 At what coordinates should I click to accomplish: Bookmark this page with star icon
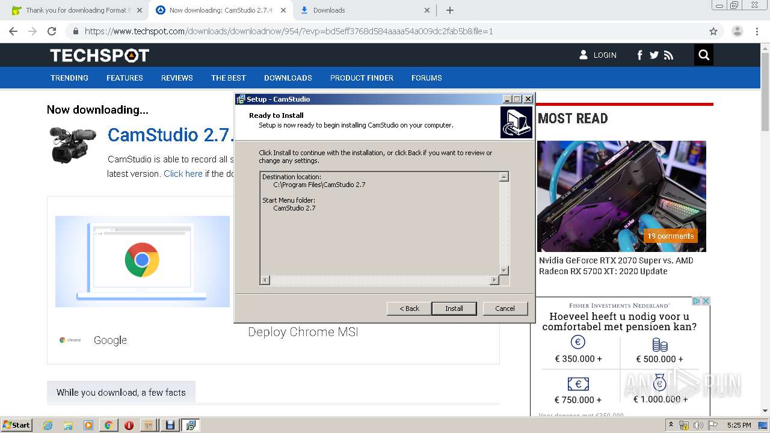tap(713, 31)
